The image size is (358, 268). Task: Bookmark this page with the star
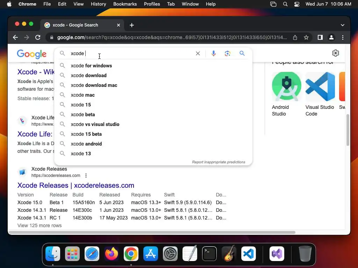pos(306,37)
